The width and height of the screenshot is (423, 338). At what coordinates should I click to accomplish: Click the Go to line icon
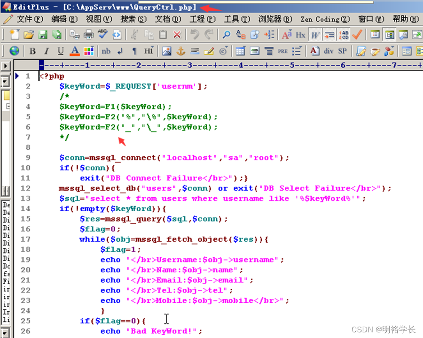tap(269, 34)
